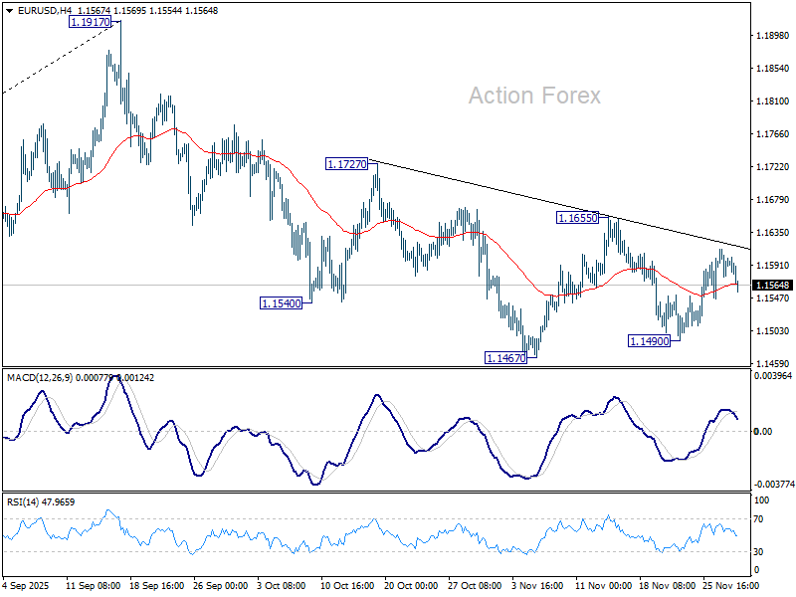This screenshot has height=597, width=796.
Task: Select the 1.5400 support level label
Action: pos(280,301)
